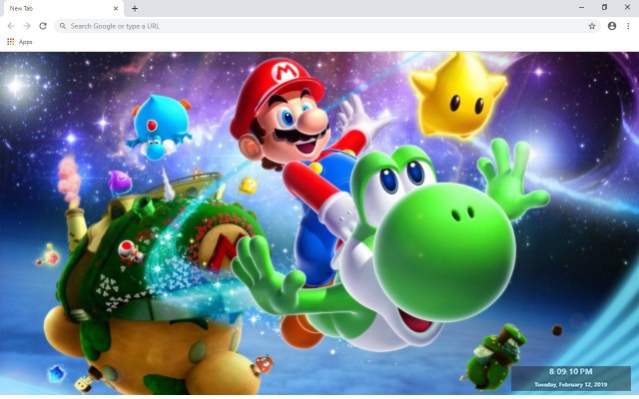639x399 pixels.
Task: Open Chrome's three-dot menu
Action: click(628, 26)
